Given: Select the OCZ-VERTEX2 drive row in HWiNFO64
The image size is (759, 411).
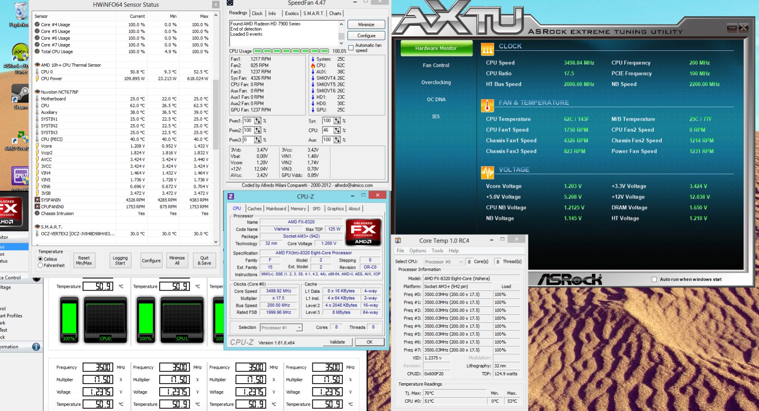Looking at the screenshot, I should click(122, 233).
